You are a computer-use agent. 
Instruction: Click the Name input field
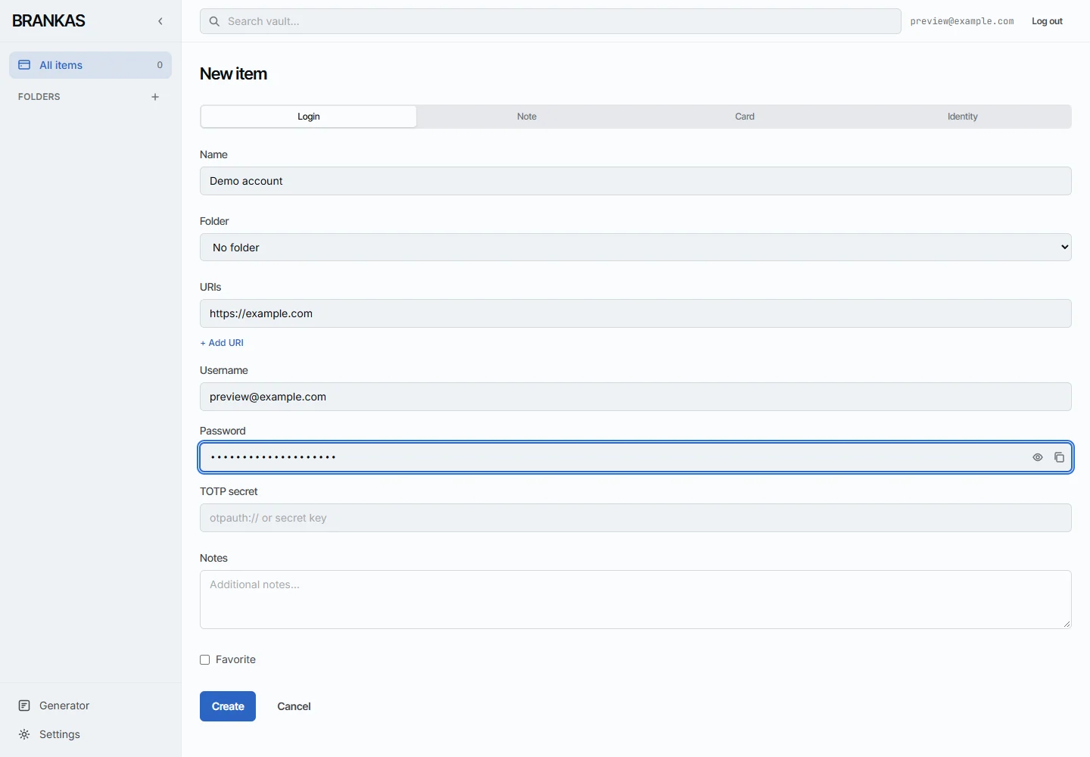pos(636,181)
